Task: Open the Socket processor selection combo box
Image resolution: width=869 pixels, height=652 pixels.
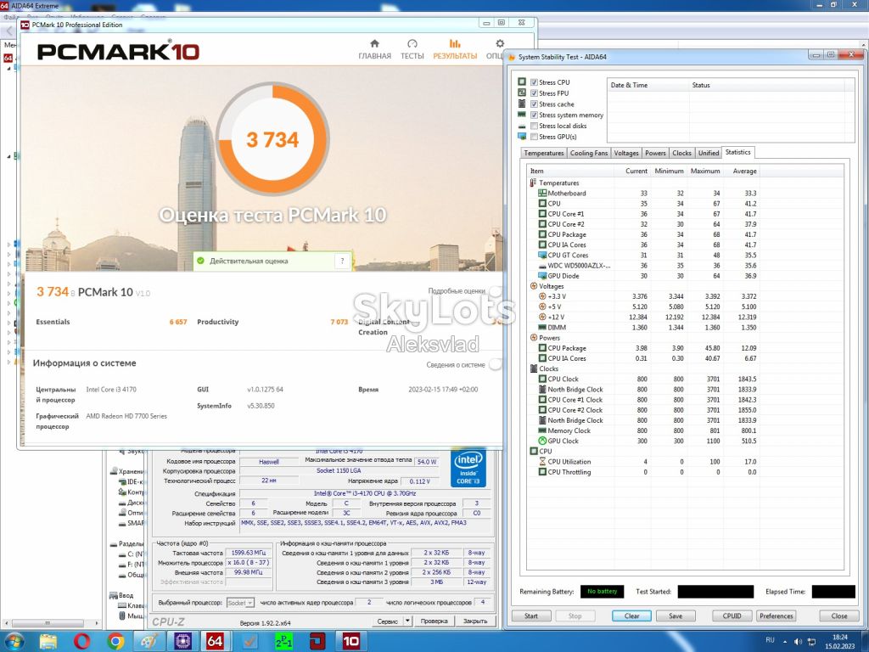Action: [x=240, y=603]
